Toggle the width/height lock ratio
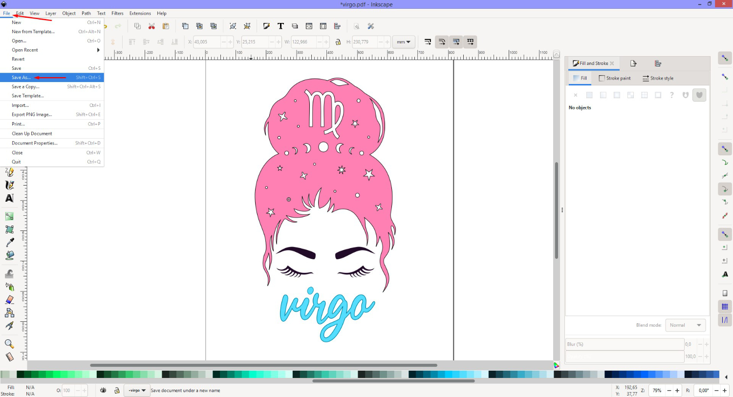This screenshot has width=733, height=397. click(338, 42)
